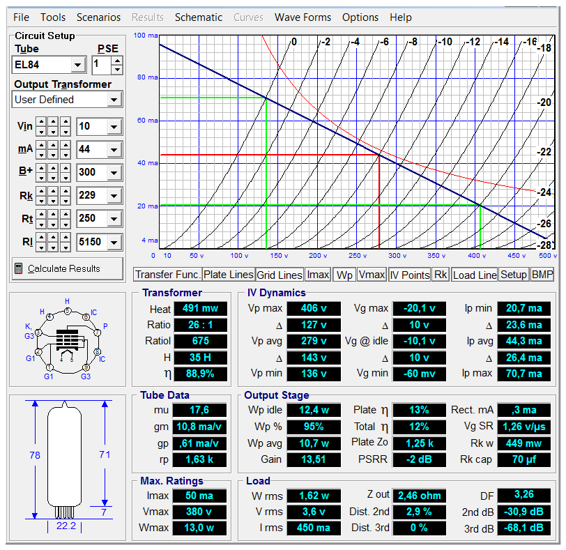This screenshot has height=550, width=566.
Task: Expand the Output Transformer User Defined dropdown
Action: [x=114, y=100]
